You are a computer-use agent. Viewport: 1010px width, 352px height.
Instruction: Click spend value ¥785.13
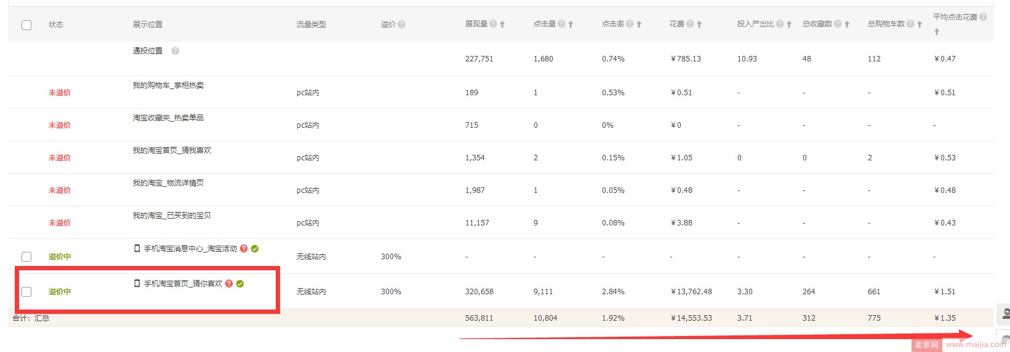[686, 59]
